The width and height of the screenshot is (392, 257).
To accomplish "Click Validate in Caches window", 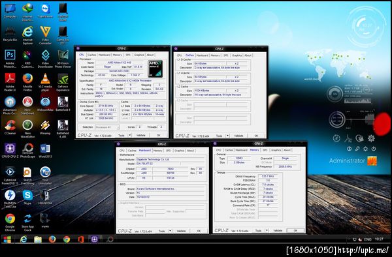I will click(238, 136).
